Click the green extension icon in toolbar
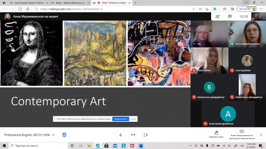266x149 pixels. (x=215, y=9)
